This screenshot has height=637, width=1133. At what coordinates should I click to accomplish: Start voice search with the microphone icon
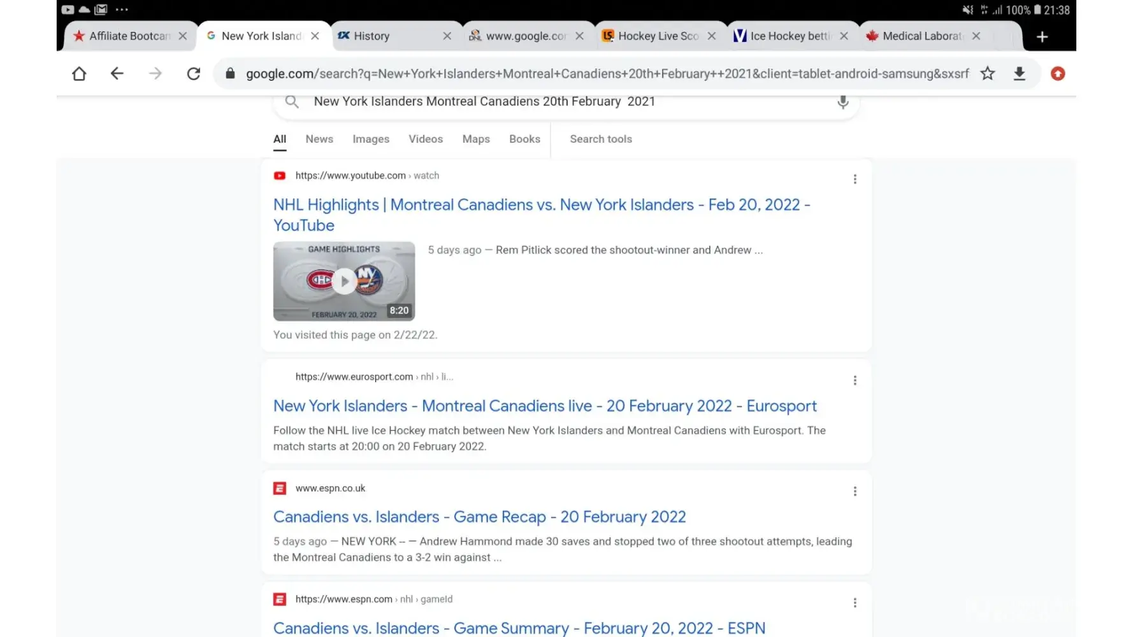(x=842, y=102)
